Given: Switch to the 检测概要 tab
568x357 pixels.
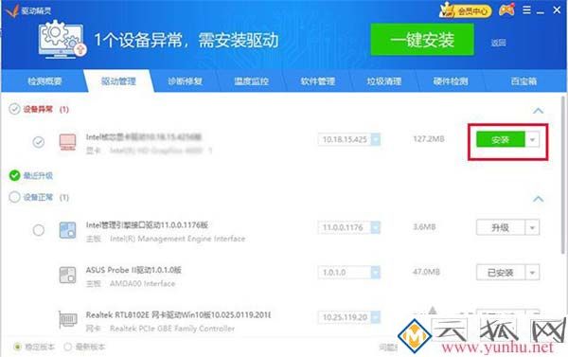Looking at the screenshot, I should pos(44,81).
